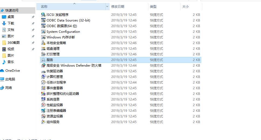Select the 计算机管理 file name

55,77
